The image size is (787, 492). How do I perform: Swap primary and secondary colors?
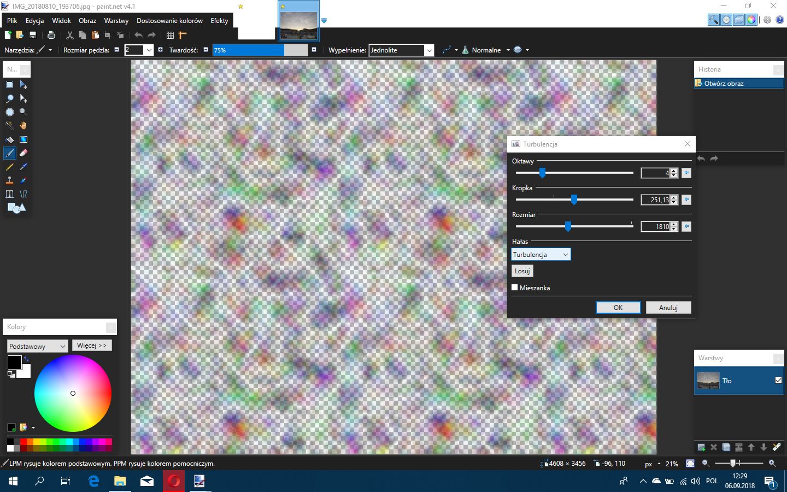(x=26, y=359)
